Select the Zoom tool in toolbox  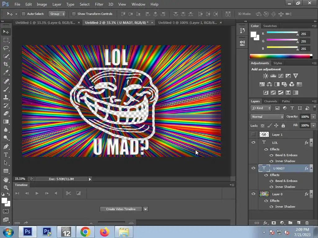pyautogui.click(x=6, y=187)
